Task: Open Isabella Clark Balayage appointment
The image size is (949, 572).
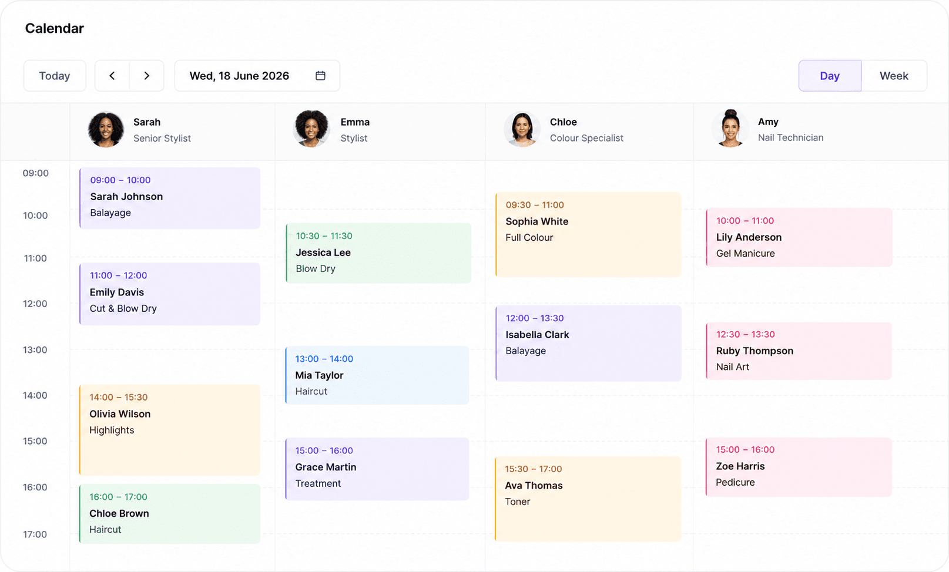Action: [588, 343]
